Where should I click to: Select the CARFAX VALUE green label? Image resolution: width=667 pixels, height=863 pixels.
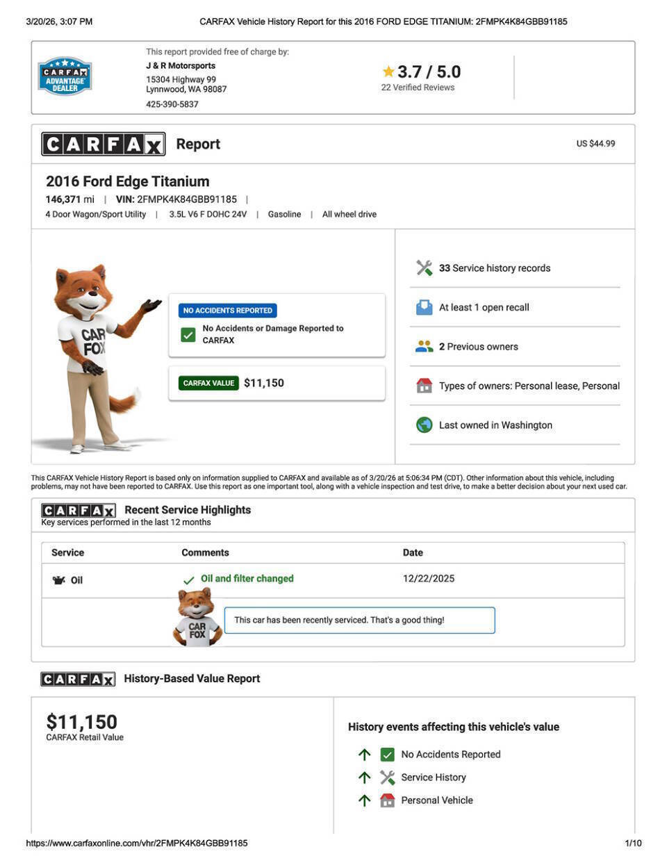click(208, 383)
